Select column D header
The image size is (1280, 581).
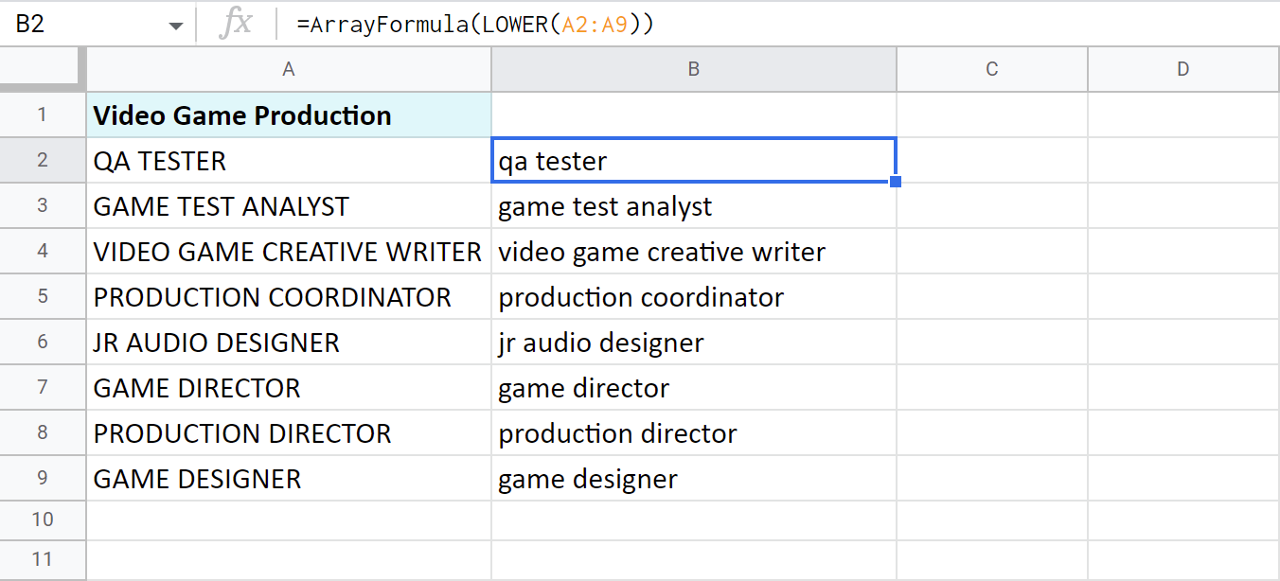pyautogui.click(x=1182, y=68)
